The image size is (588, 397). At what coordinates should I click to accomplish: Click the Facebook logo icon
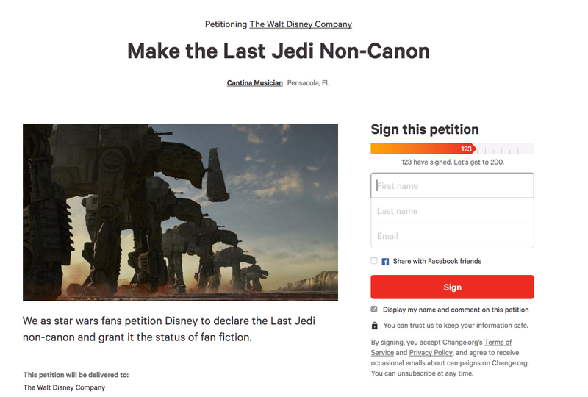click(385, 262)
